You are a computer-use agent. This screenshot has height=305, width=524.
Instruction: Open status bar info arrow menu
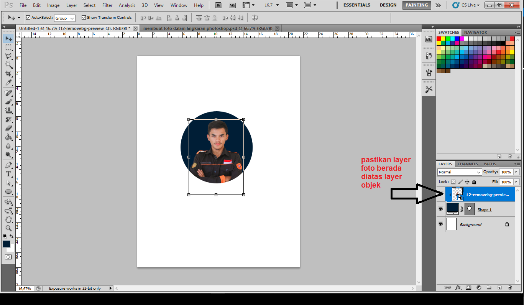(x=110, y=288)
